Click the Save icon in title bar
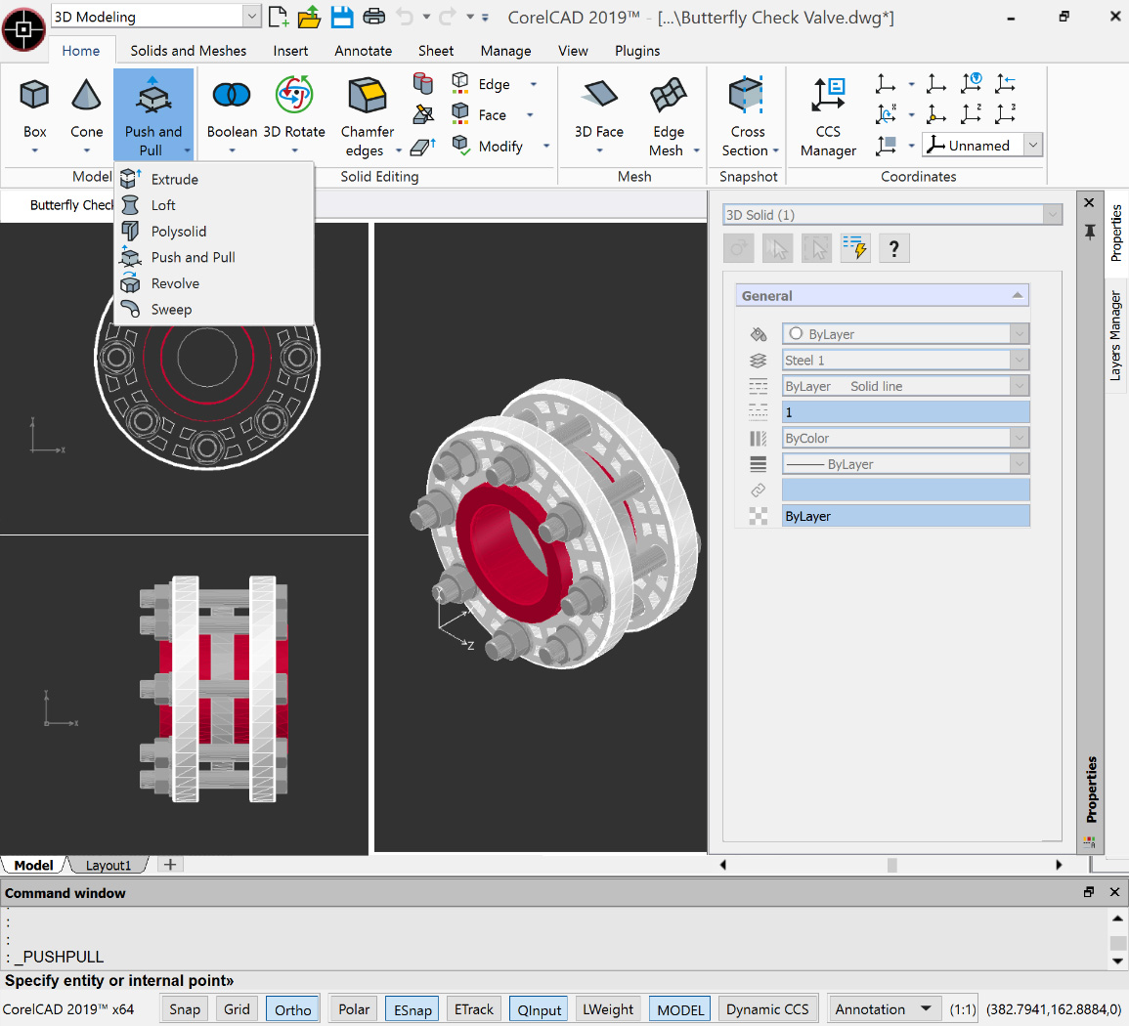This screenshot has height=1026, width=1129. click(341, 17)
